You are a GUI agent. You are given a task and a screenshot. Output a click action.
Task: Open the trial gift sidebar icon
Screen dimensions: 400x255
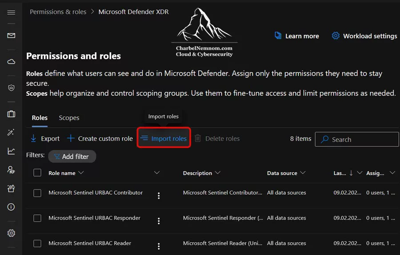11,188
